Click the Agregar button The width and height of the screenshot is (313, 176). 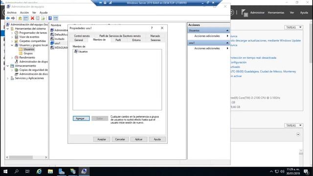pos(81,118)
